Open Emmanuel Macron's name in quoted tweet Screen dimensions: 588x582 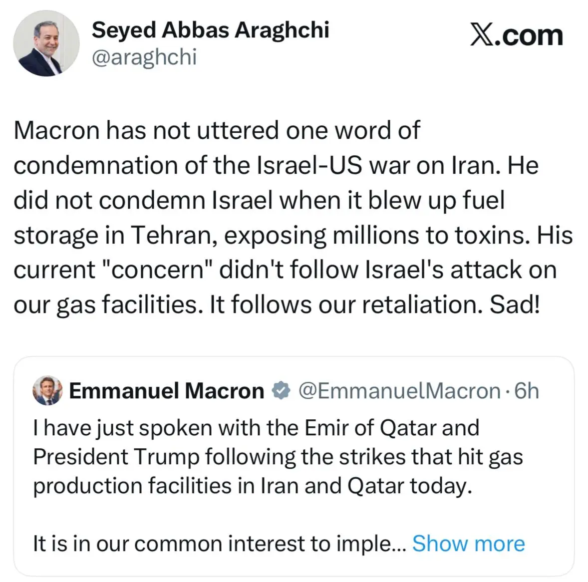166,391
